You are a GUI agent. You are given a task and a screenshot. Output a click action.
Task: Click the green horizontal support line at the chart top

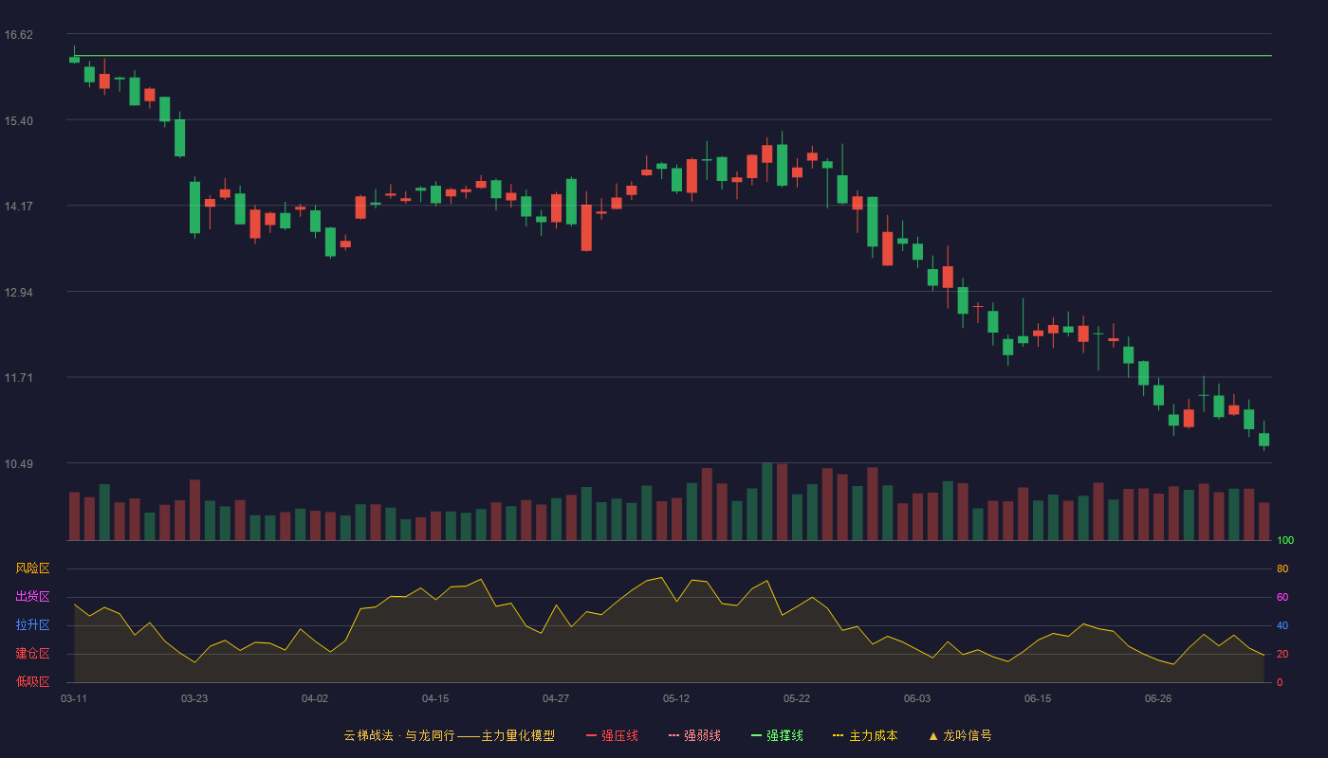pos(673,56)
